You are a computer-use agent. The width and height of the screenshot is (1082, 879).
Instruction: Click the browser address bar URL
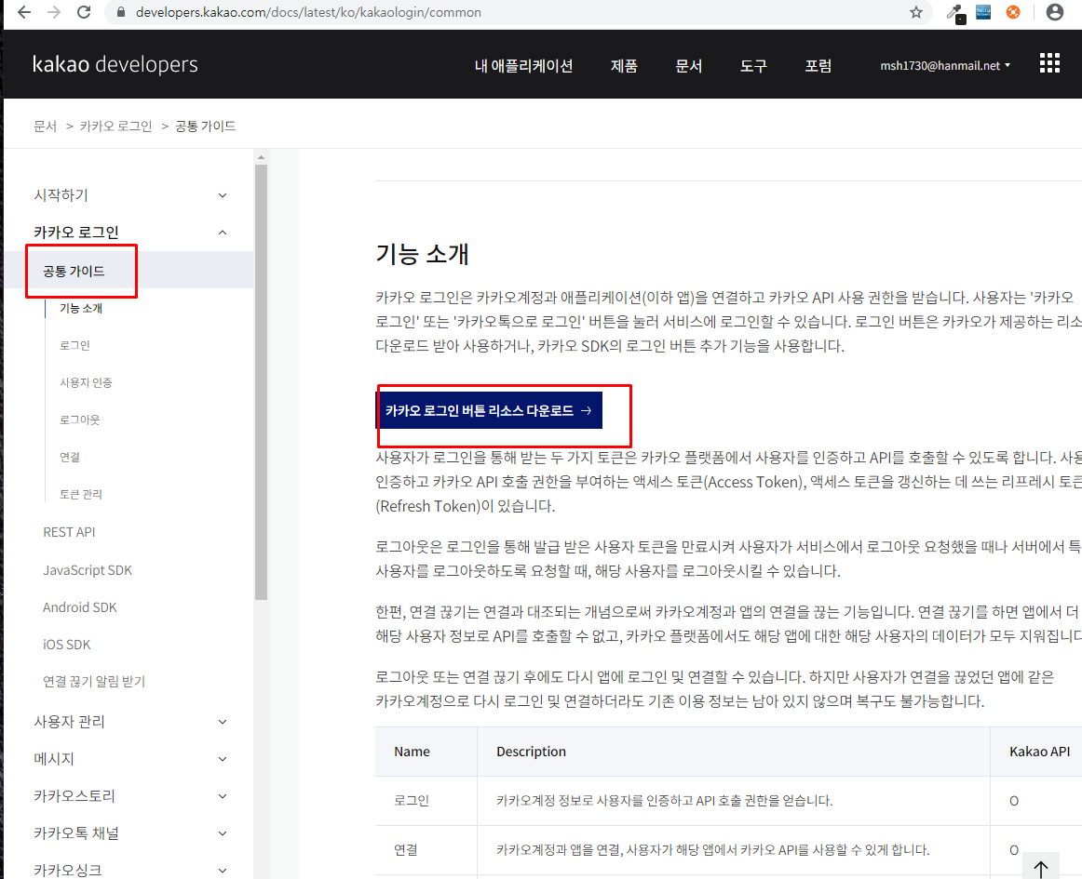point(308,12)
